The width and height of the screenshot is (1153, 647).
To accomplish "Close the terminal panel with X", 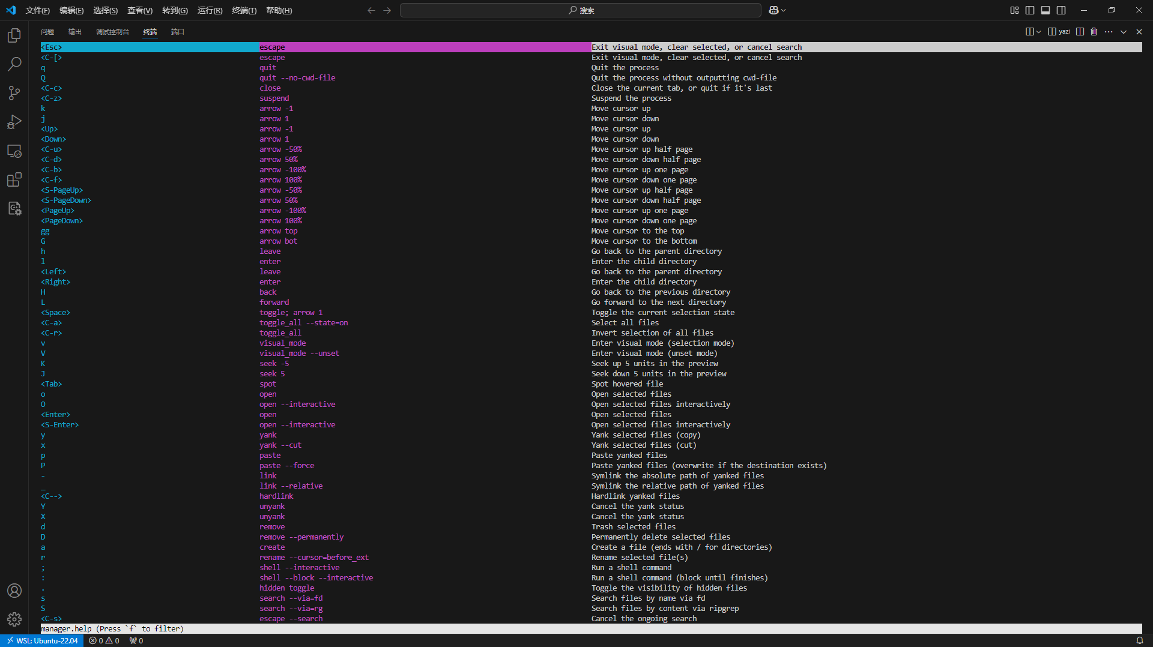I will [1139, 32].
